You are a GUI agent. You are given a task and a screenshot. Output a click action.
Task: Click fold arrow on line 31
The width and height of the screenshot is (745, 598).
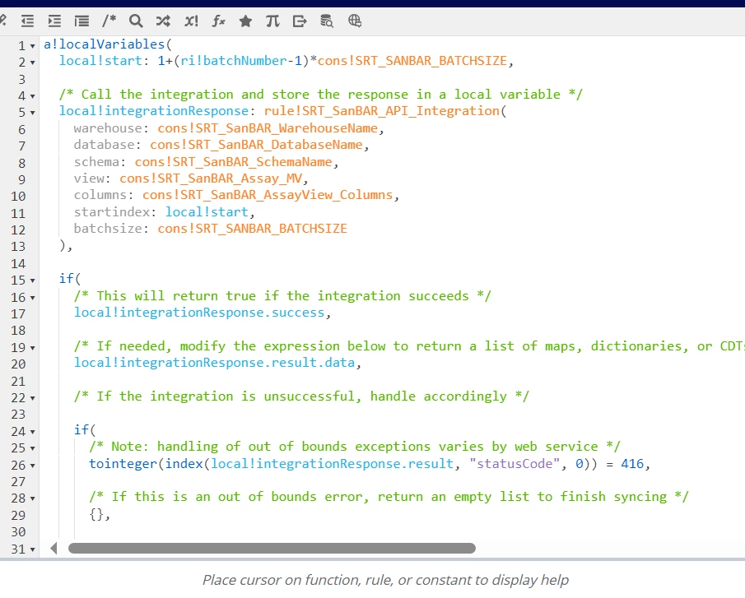click(32, 549)
